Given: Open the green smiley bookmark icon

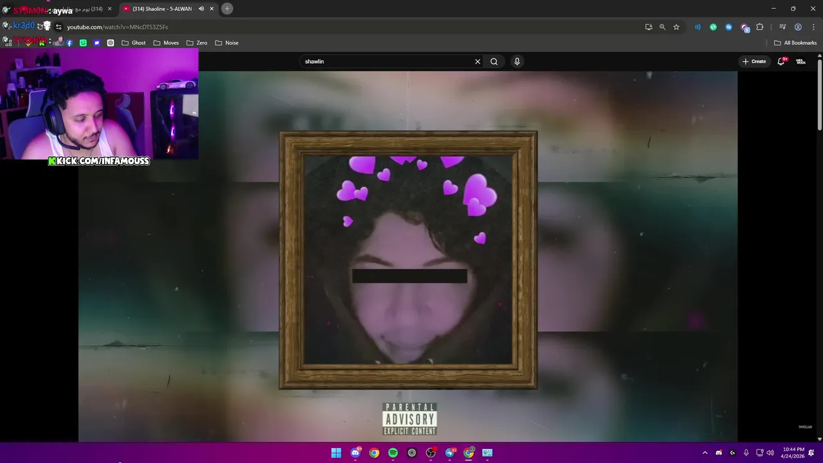Looking at the screenshot, I should click(x=83, y=43).
